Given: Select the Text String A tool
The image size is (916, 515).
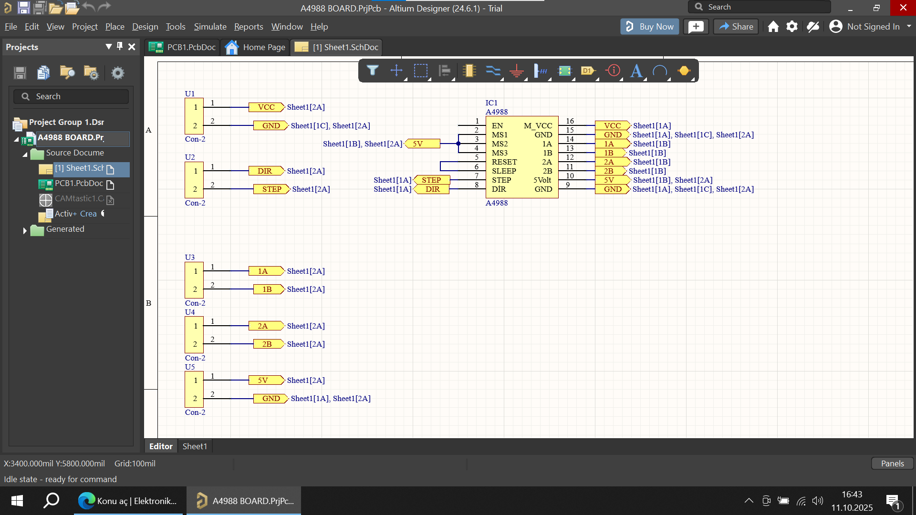Looking at the screenshot, I should 636,71.
